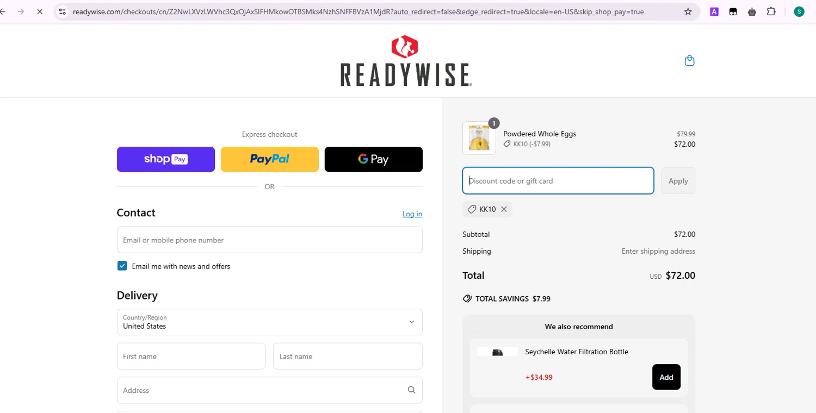Select the Last name field
This screenshot has height=413, width=816.
(x=348, y=356)
